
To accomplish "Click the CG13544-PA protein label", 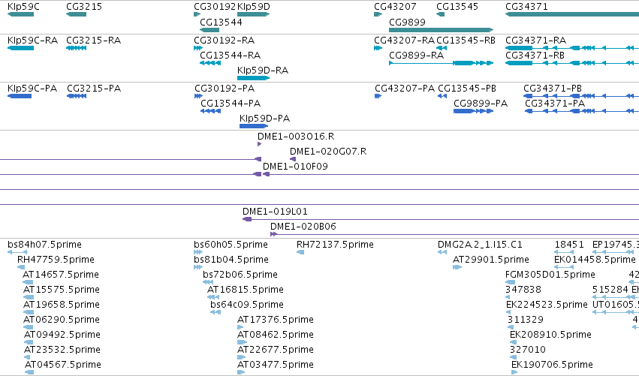I will click(x=231, y=103).
